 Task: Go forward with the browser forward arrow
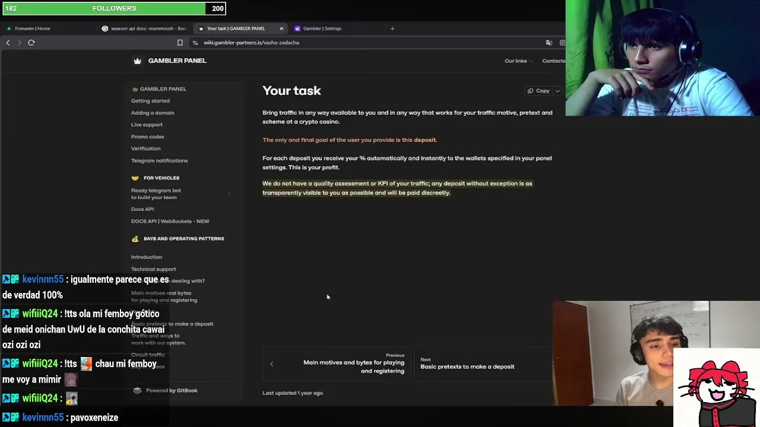point(19,43)
